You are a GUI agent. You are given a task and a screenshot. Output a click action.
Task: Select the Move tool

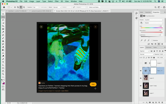click(3, 14)
